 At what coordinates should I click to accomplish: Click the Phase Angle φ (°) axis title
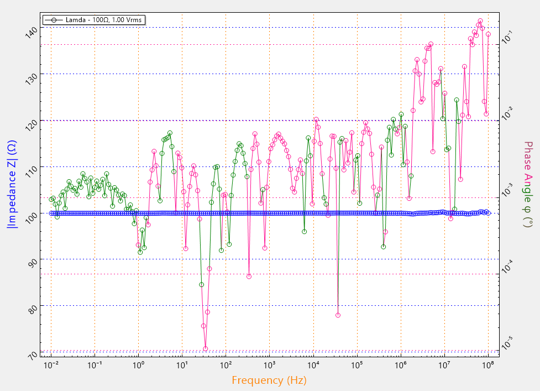pyautogui.click(x=528, y=184)
